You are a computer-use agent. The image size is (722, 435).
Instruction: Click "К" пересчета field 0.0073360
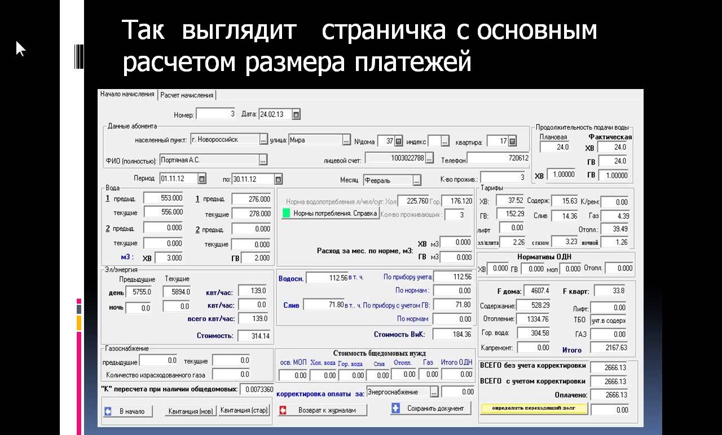click(257, 389)
